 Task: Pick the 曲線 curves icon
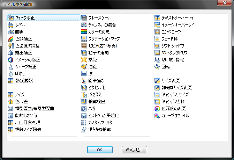pos(11,32)
